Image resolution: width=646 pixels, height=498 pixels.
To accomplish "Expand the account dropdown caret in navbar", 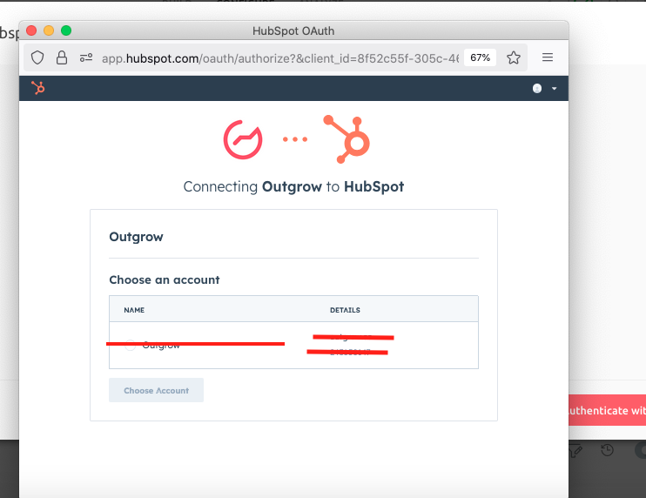I will (554, 89).
